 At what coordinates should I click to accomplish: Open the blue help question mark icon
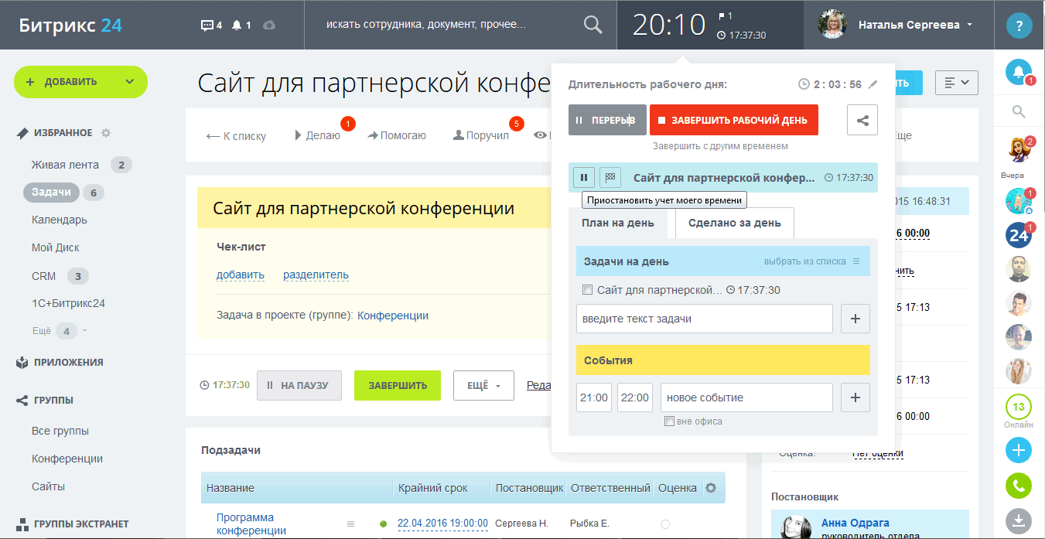point(1019,26)
